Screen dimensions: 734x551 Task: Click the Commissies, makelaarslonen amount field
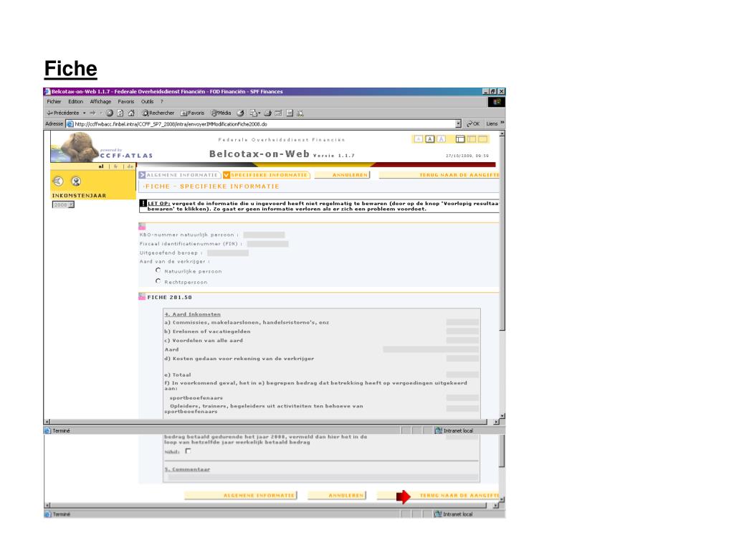462,322
